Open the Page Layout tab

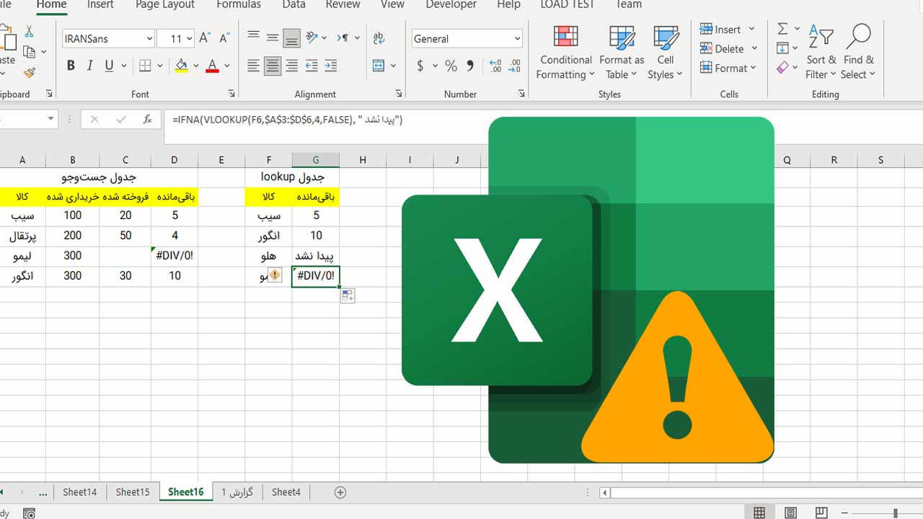[165, 4]
